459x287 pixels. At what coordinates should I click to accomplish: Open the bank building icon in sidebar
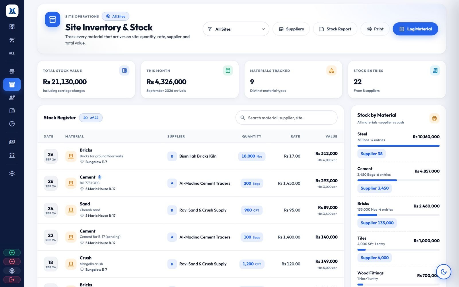click(12, 155)
